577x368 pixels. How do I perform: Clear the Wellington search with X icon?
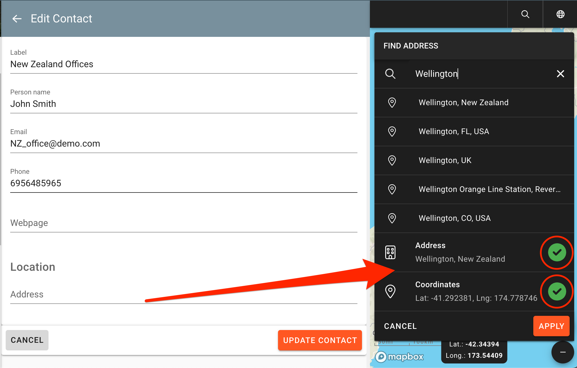pyautogui.click(x=560, y=74)
